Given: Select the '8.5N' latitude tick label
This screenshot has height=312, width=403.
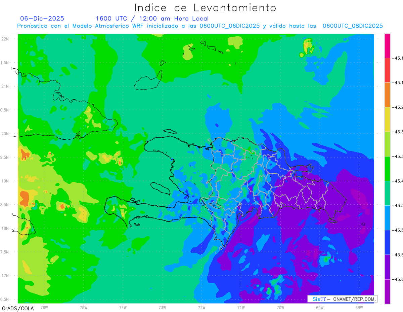Looking at the screenshot, I should tap(4, 205).
